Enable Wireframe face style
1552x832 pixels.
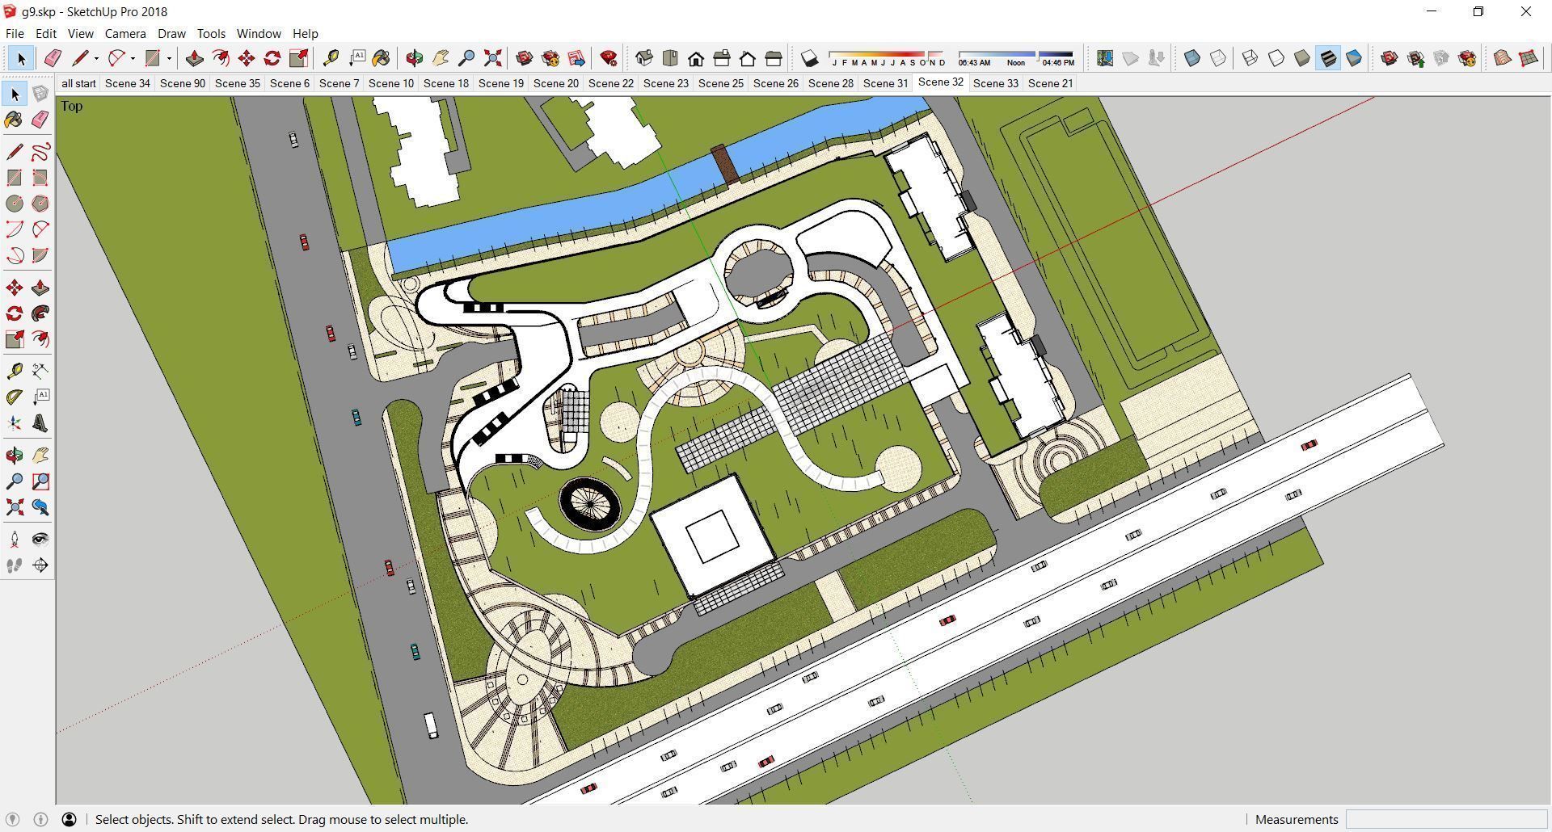click(x=1250, y=58)
